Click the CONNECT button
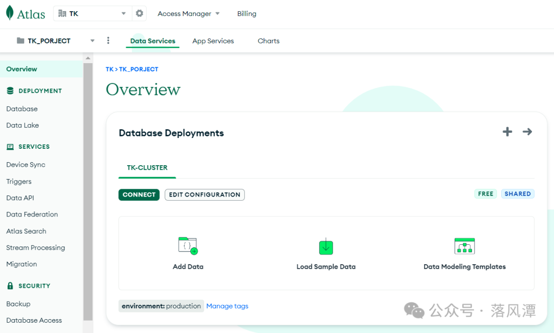 coord(139,195)
